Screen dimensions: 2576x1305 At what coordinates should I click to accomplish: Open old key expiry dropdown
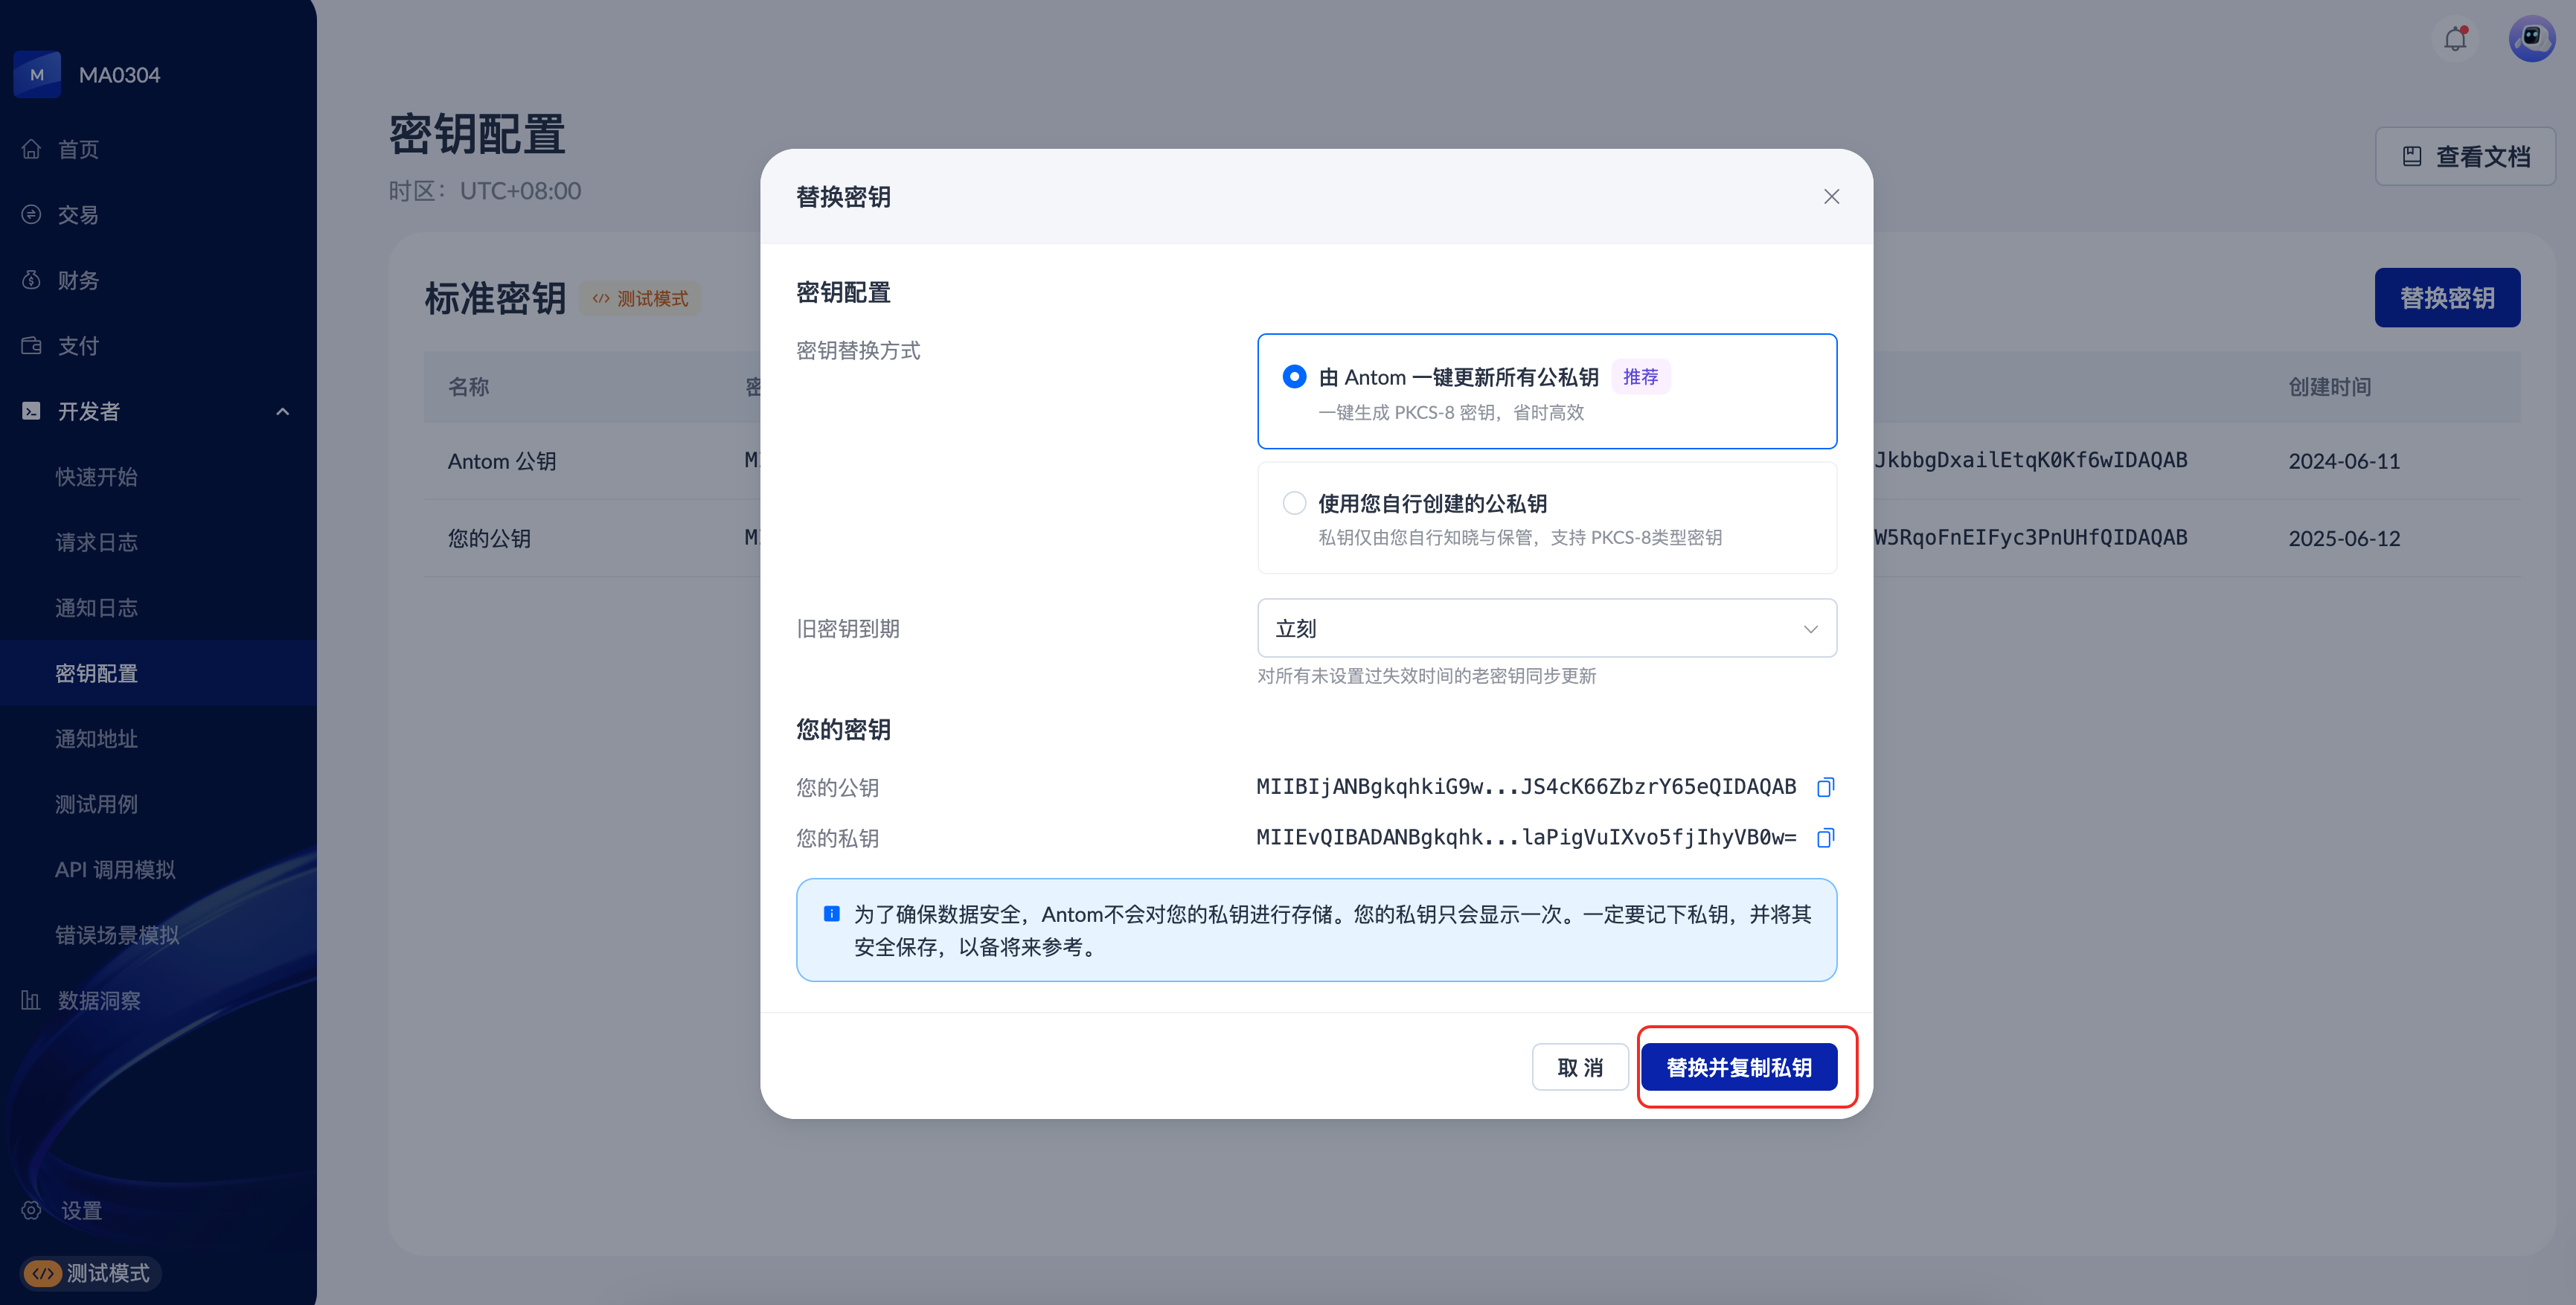pos(1546,628)
